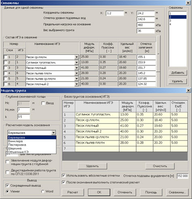The image size is (192, 199).
Task: Open dropdown for Суглинок тугопластич. row
Action: 76,63
